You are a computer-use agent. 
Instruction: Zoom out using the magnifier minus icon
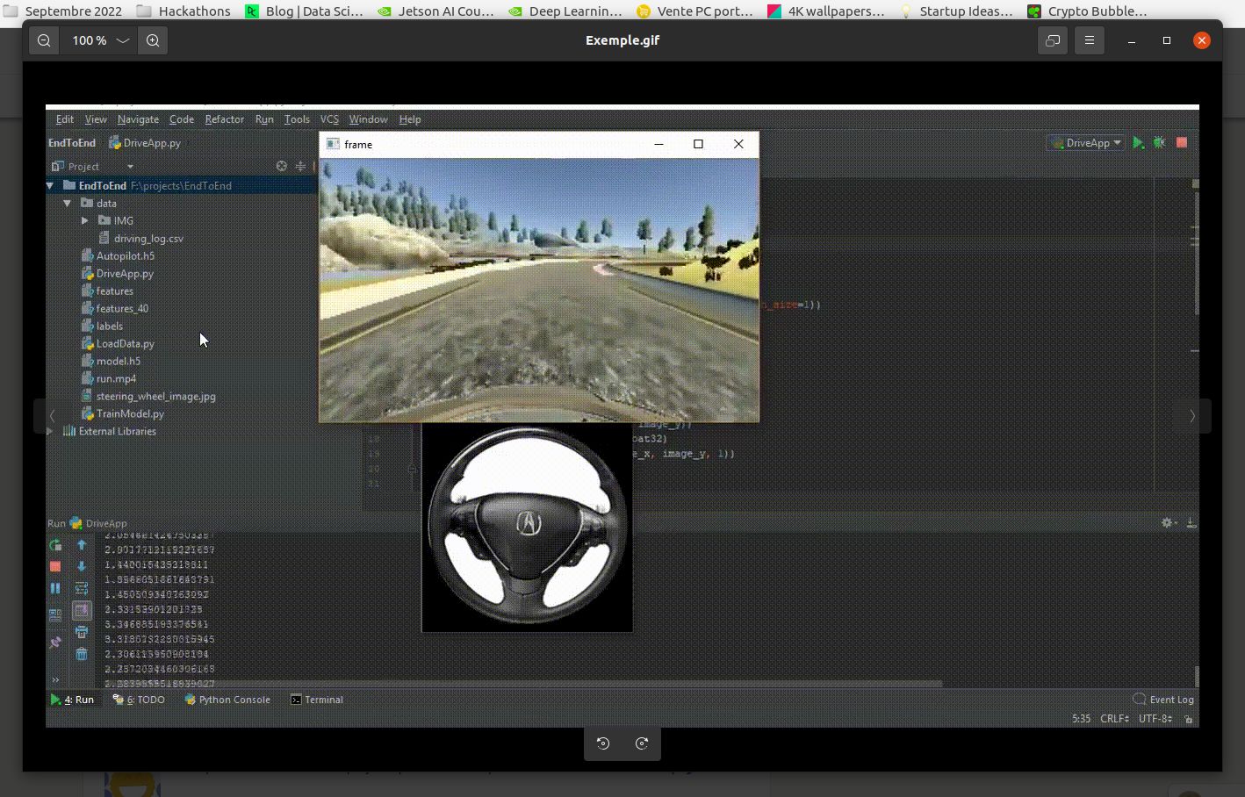click(44, 40)
